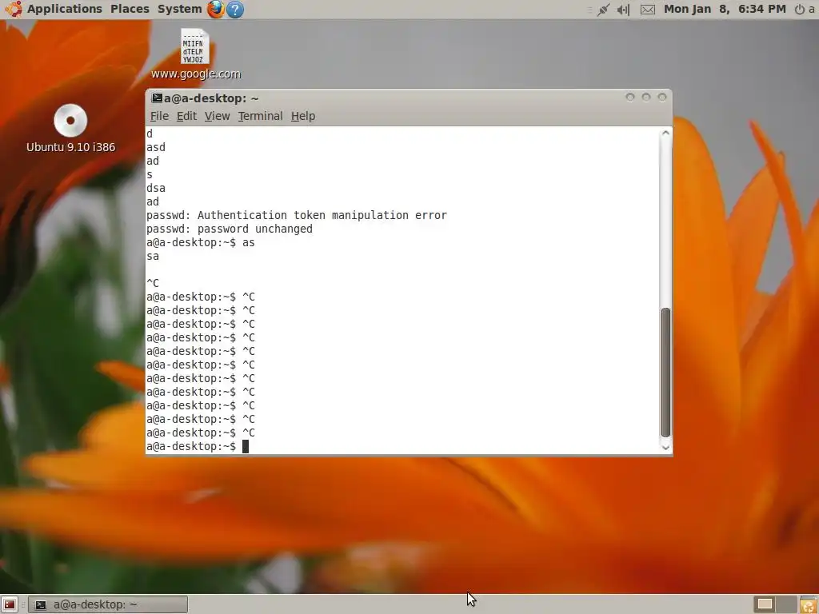Click the clock showing Mon Jan 8, 6:34 PM
The height and width of the screenshot is (614, 819).
(x=725, y=9)
